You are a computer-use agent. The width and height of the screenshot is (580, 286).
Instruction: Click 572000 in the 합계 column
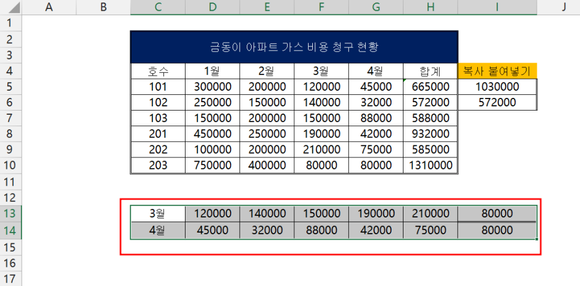(x=430, y=102)
